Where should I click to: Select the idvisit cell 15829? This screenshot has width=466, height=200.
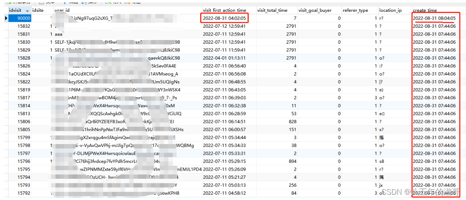tap(19, 50)
